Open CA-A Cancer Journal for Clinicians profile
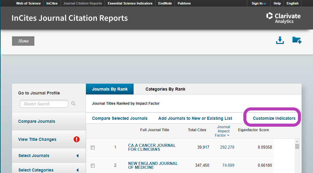Screen dimensions: 313x173 (x=152, y=147)
